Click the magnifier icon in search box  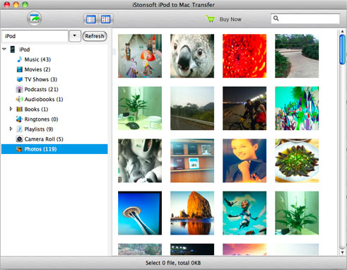tap(276, 18)
